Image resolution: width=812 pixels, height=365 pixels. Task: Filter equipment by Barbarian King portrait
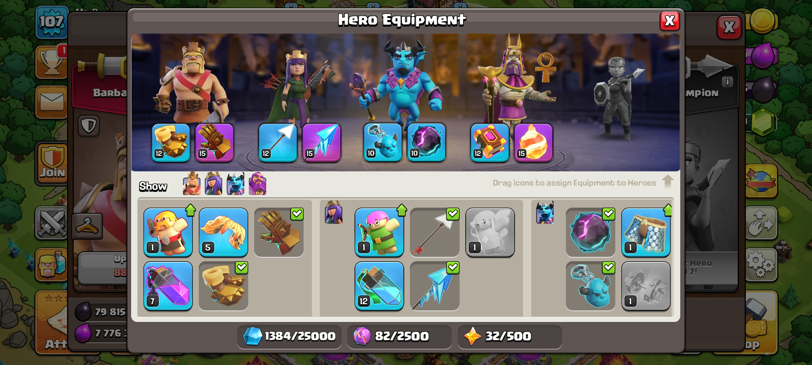click(x=192, y=184)
